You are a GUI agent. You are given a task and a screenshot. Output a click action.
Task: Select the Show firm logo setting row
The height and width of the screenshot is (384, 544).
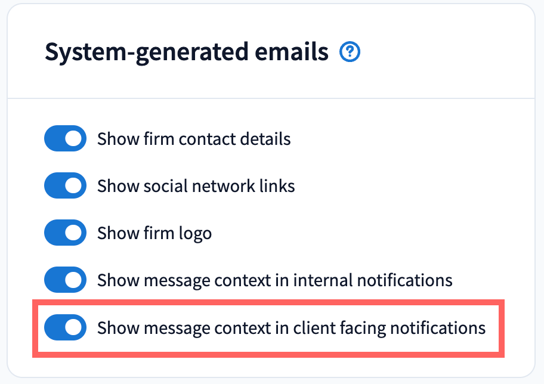pos(154,233)
